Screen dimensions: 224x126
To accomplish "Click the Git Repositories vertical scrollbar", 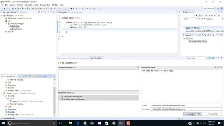I will click(54, 97).
